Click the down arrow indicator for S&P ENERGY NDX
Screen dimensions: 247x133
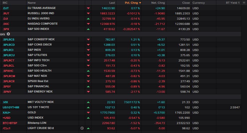[x=88, y=92]
